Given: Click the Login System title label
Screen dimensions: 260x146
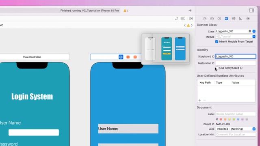Looking at the screenshot, I should 32,97.
